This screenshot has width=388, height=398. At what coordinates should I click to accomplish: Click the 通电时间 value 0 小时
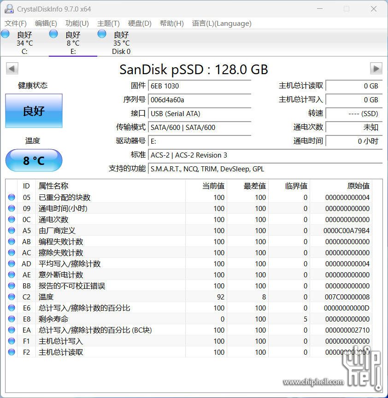[354, 141]
